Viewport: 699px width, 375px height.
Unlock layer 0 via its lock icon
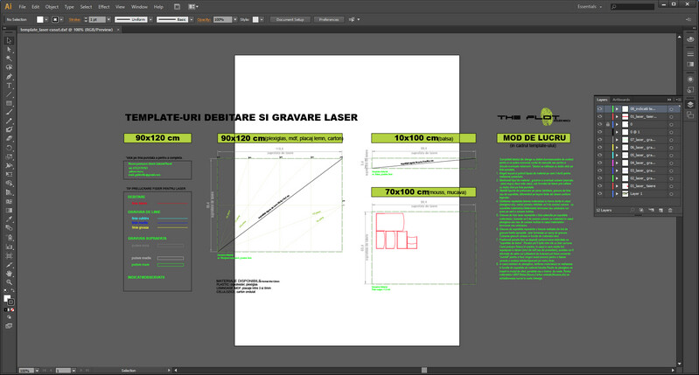(x=607, y=124)
